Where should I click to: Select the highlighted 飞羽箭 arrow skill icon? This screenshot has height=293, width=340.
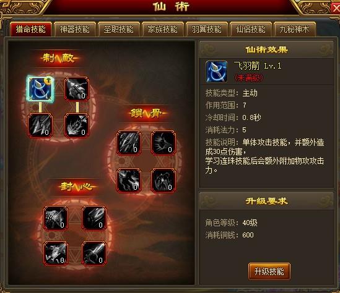click(x=40, y=89)
